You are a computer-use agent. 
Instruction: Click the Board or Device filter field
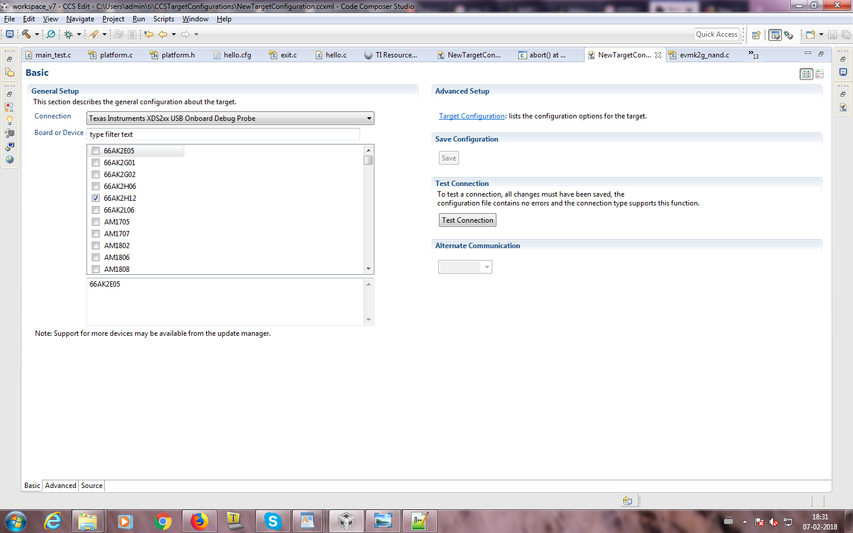(x=223, y=134)
